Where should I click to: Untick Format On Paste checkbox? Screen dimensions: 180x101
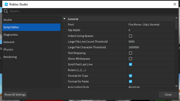point(130,82)
